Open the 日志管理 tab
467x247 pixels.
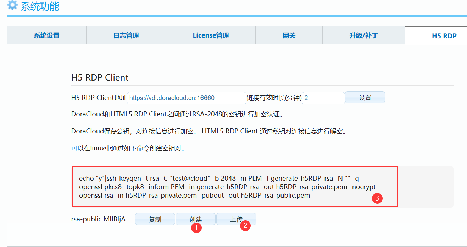(126, 35)
